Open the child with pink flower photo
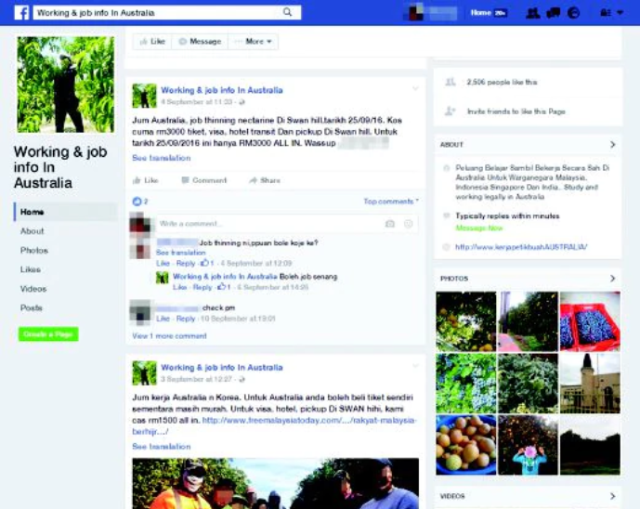Screen dimensions: 640x509 click(529, 445)
